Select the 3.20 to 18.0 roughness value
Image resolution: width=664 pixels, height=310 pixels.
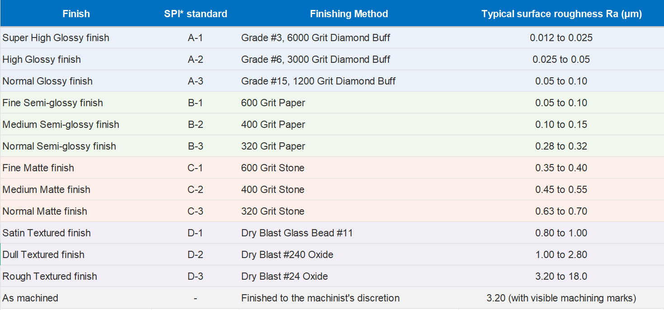click(x=561, y=277)
